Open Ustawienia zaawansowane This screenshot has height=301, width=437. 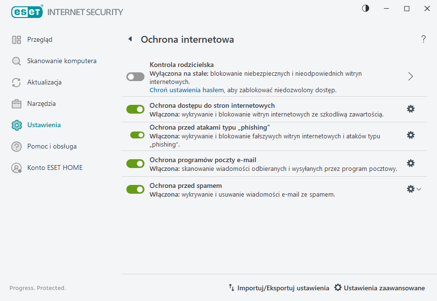point(379,288)
